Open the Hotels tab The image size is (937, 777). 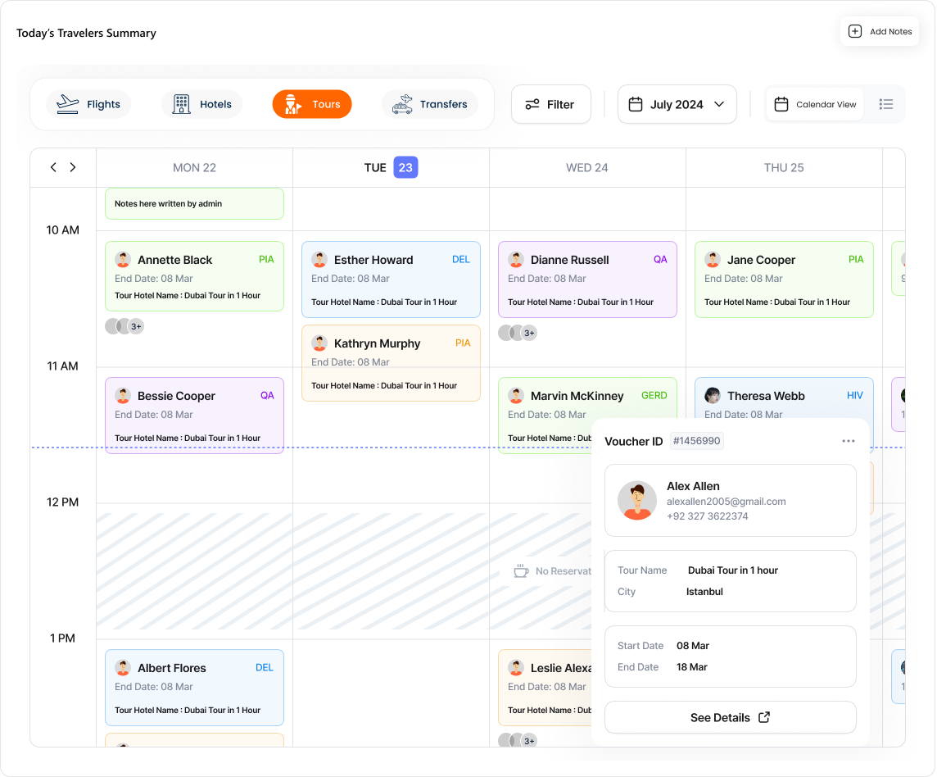tap(202, 104)
